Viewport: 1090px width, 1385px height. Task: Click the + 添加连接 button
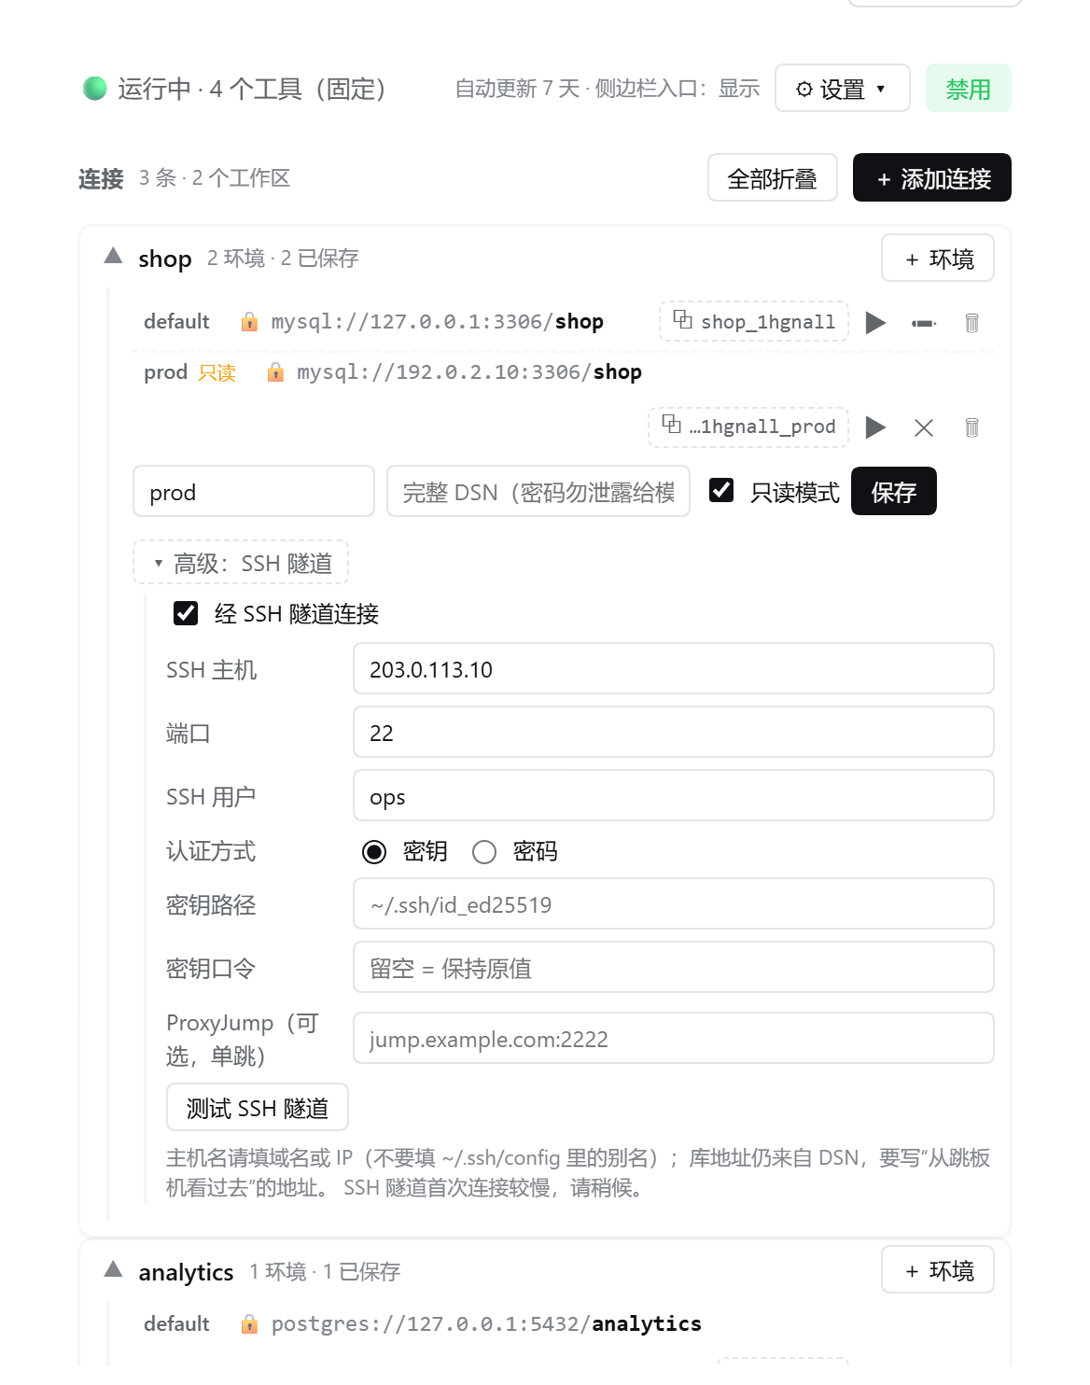tap(932, 178)
